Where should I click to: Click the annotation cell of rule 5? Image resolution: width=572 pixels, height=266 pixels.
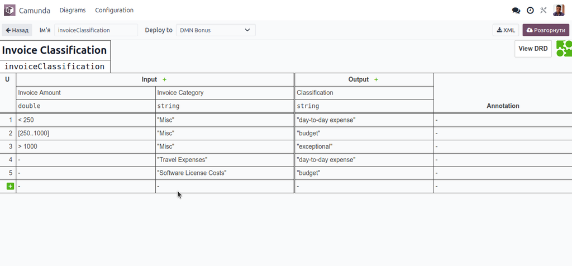coord(503,173)
